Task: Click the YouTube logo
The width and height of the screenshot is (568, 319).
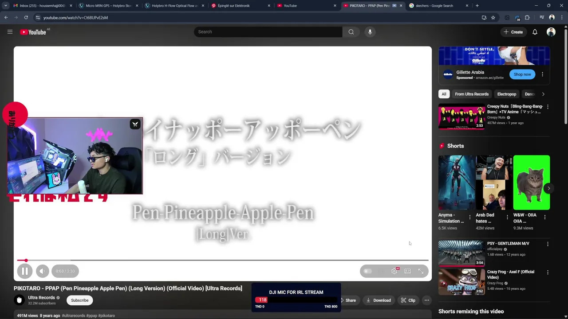Action: coord(33,32)
